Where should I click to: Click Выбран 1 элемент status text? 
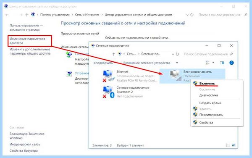point(130,145)
